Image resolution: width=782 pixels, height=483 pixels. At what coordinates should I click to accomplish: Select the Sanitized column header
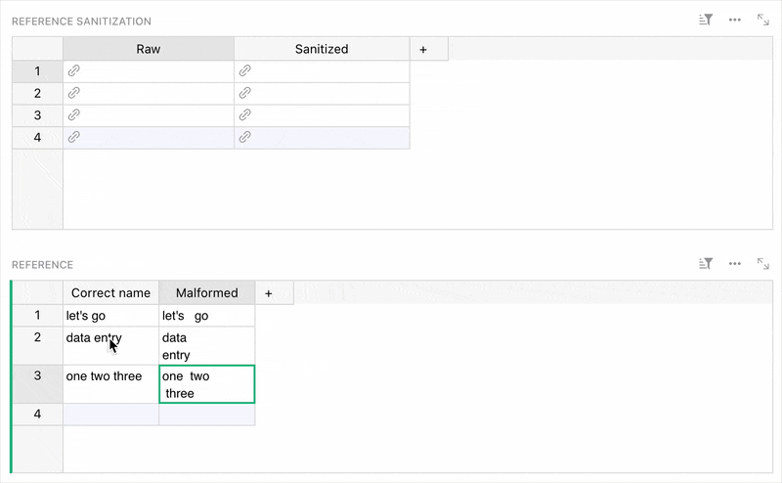pyautogui.click(x=322, y=49)
